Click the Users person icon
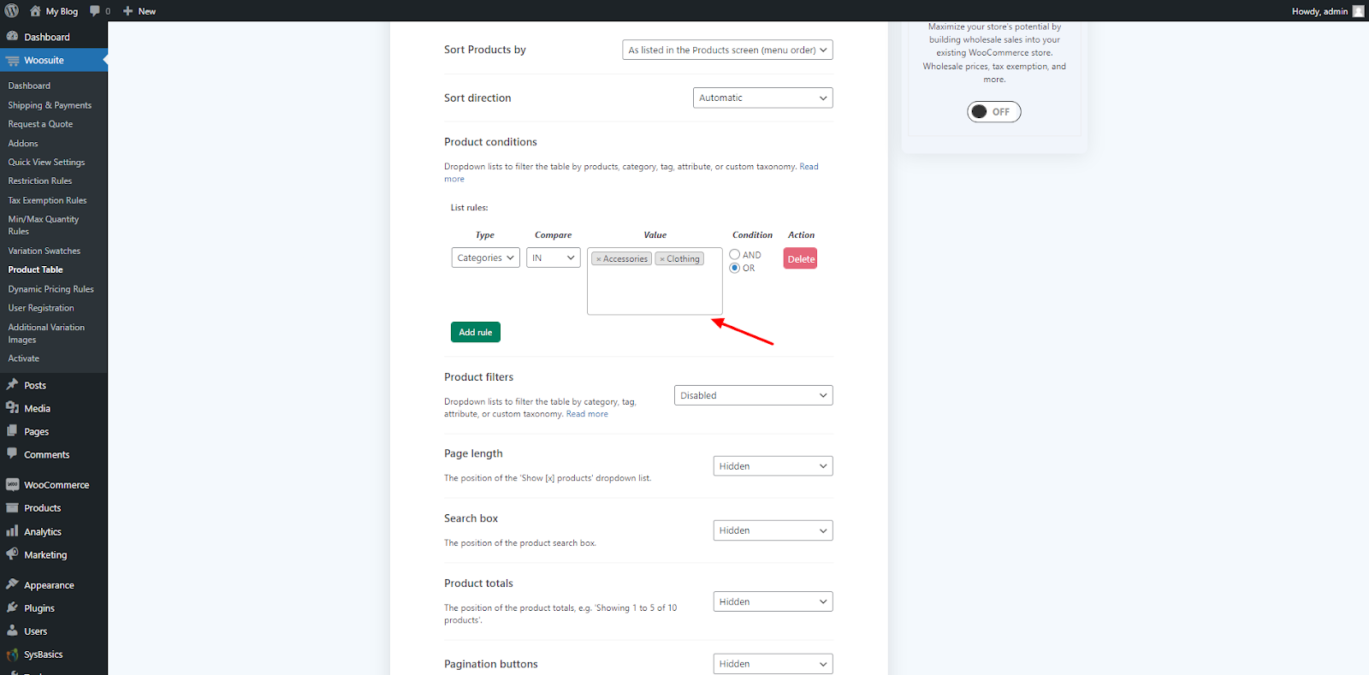The height and width of the screenshot is (675, 1369). tap(12, 631)
